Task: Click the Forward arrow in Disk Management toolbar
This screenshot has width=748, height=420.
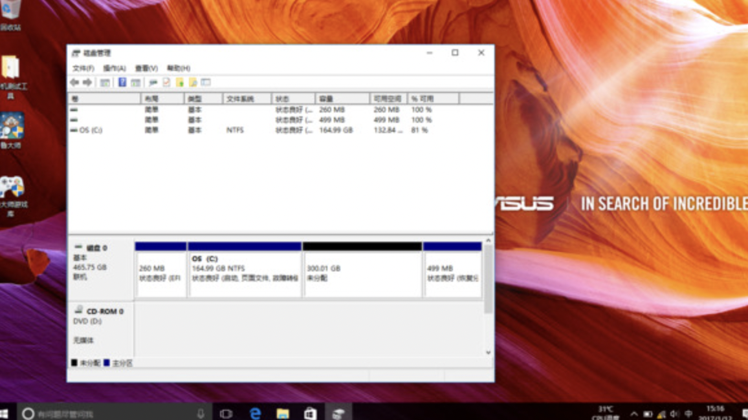Action: (x=87, y=82)
